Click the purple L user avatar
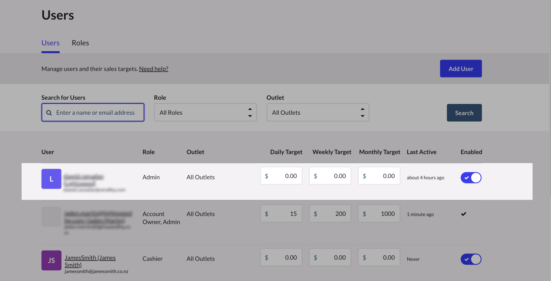The image size is (551, 281). coord(51,179)
